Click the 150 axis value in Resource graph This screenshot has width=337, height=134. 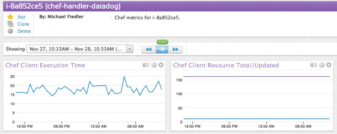click(179, 80)
